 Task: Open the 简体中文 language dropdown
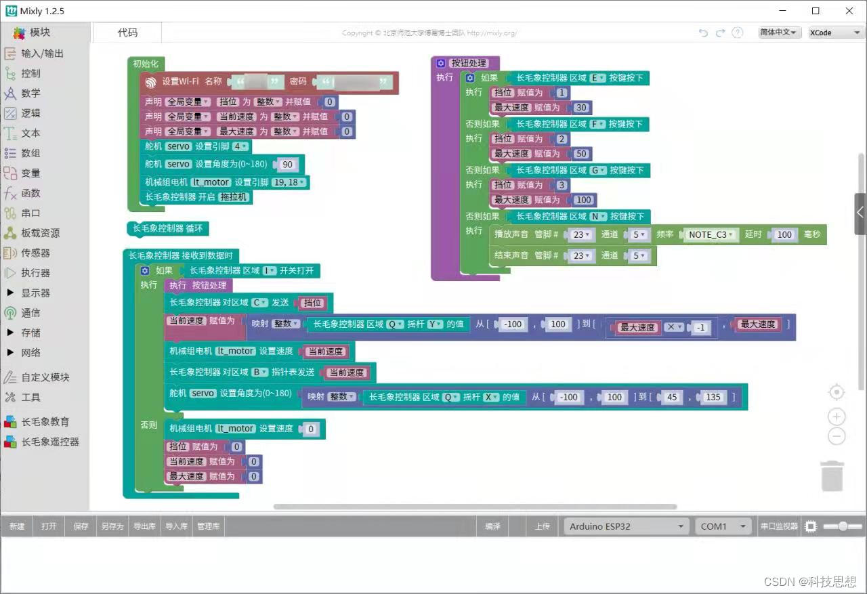(x=780, y=33)
